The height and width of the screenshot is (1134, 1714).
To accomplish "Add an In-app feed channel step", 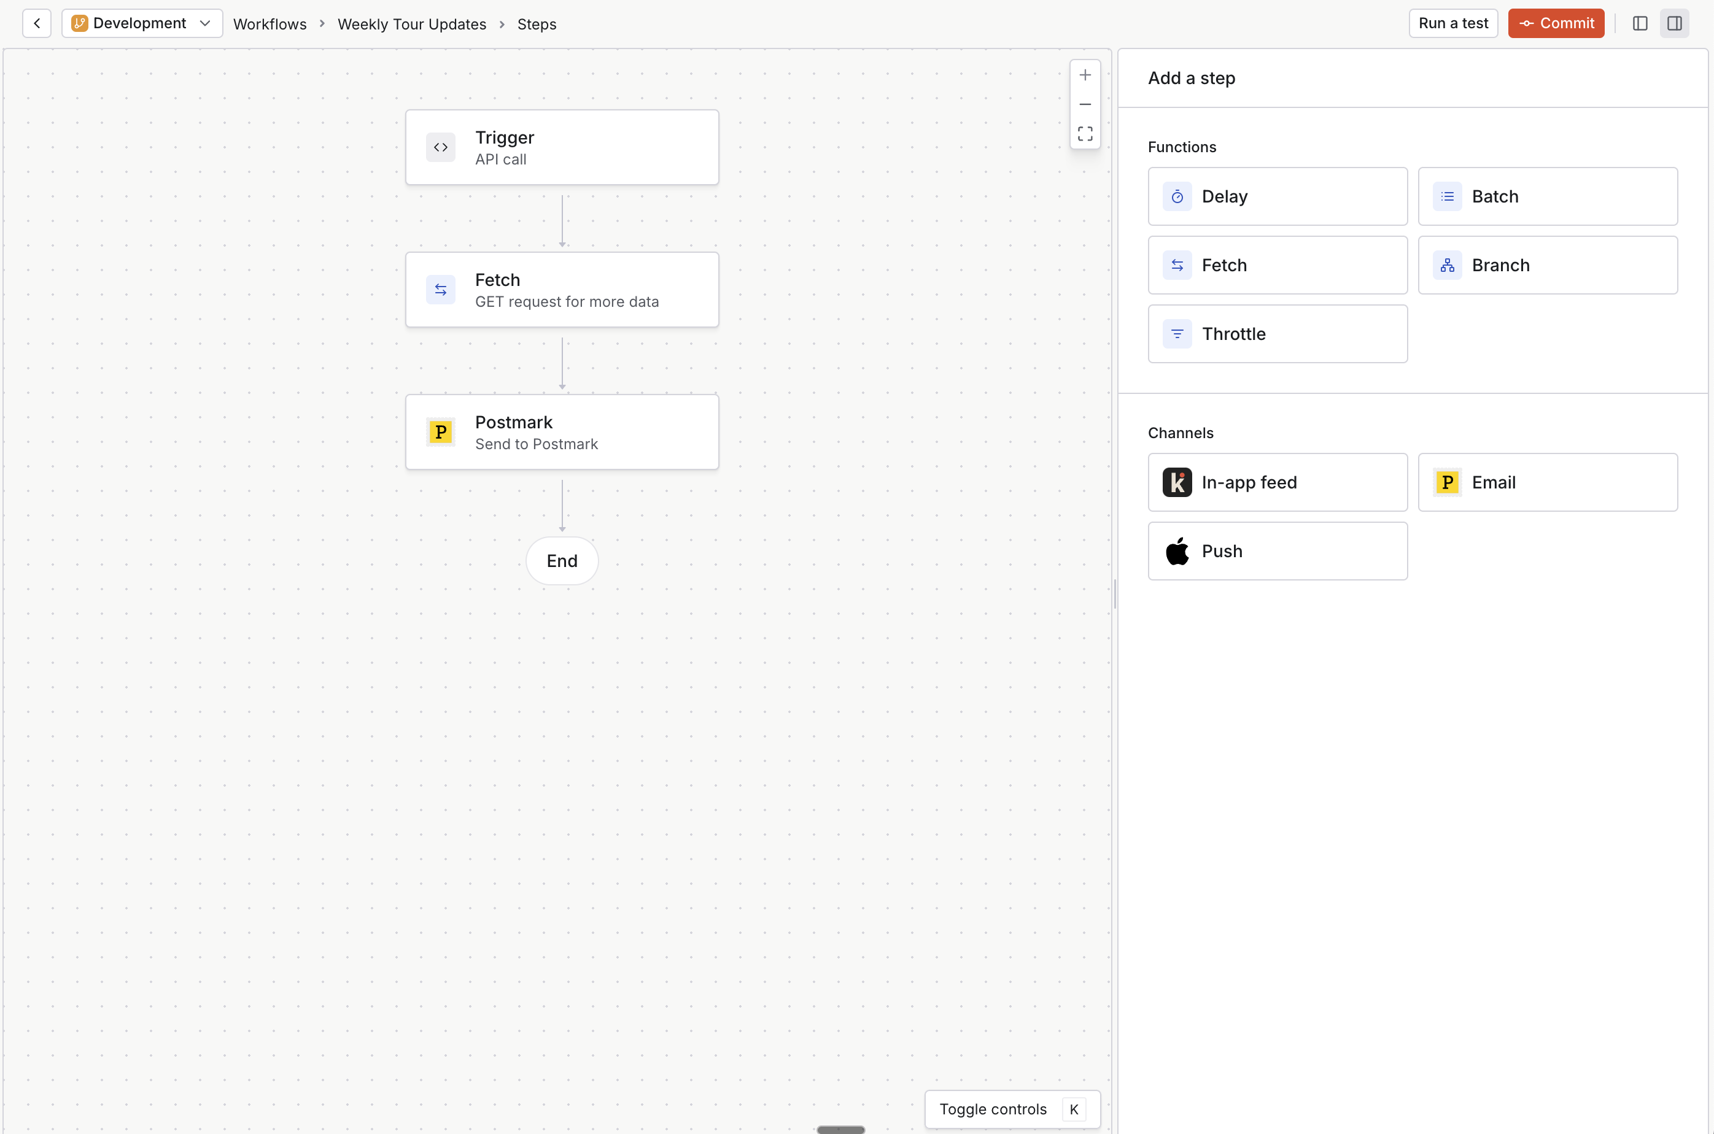I will click(x=1277, y=482).
